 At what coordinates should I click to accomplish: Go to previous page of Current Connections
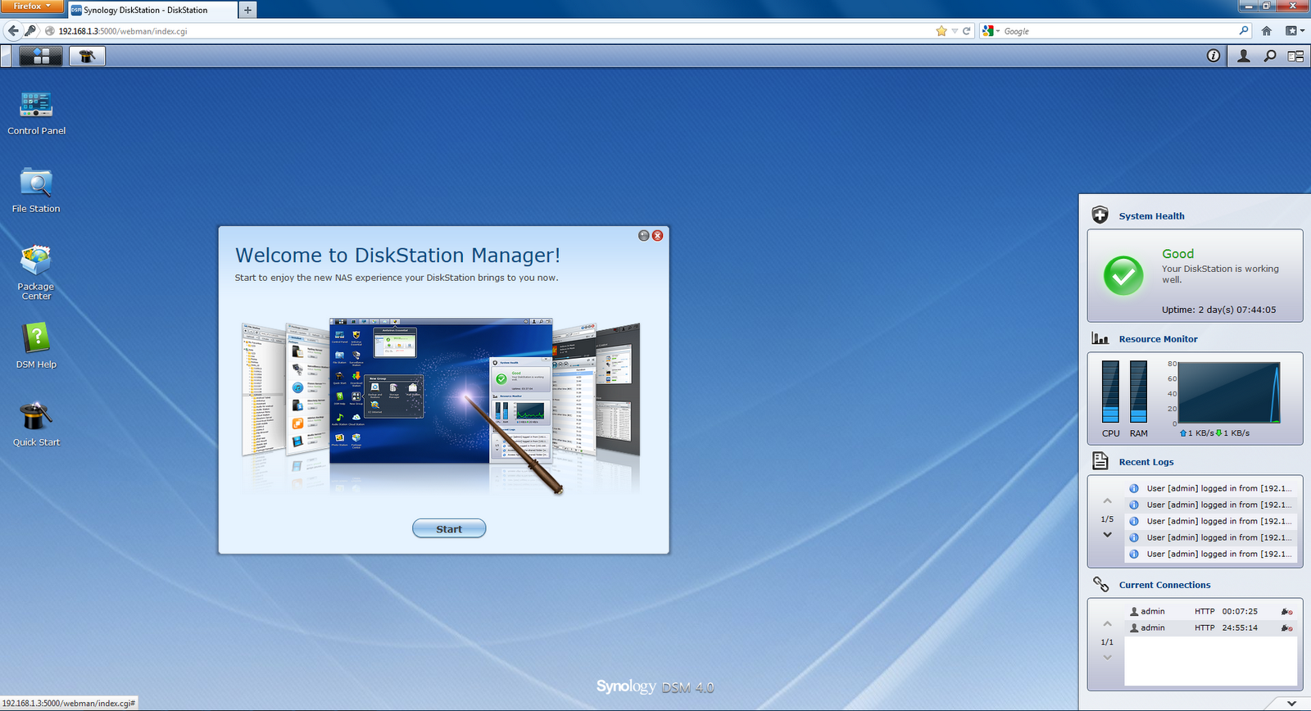1107,624
